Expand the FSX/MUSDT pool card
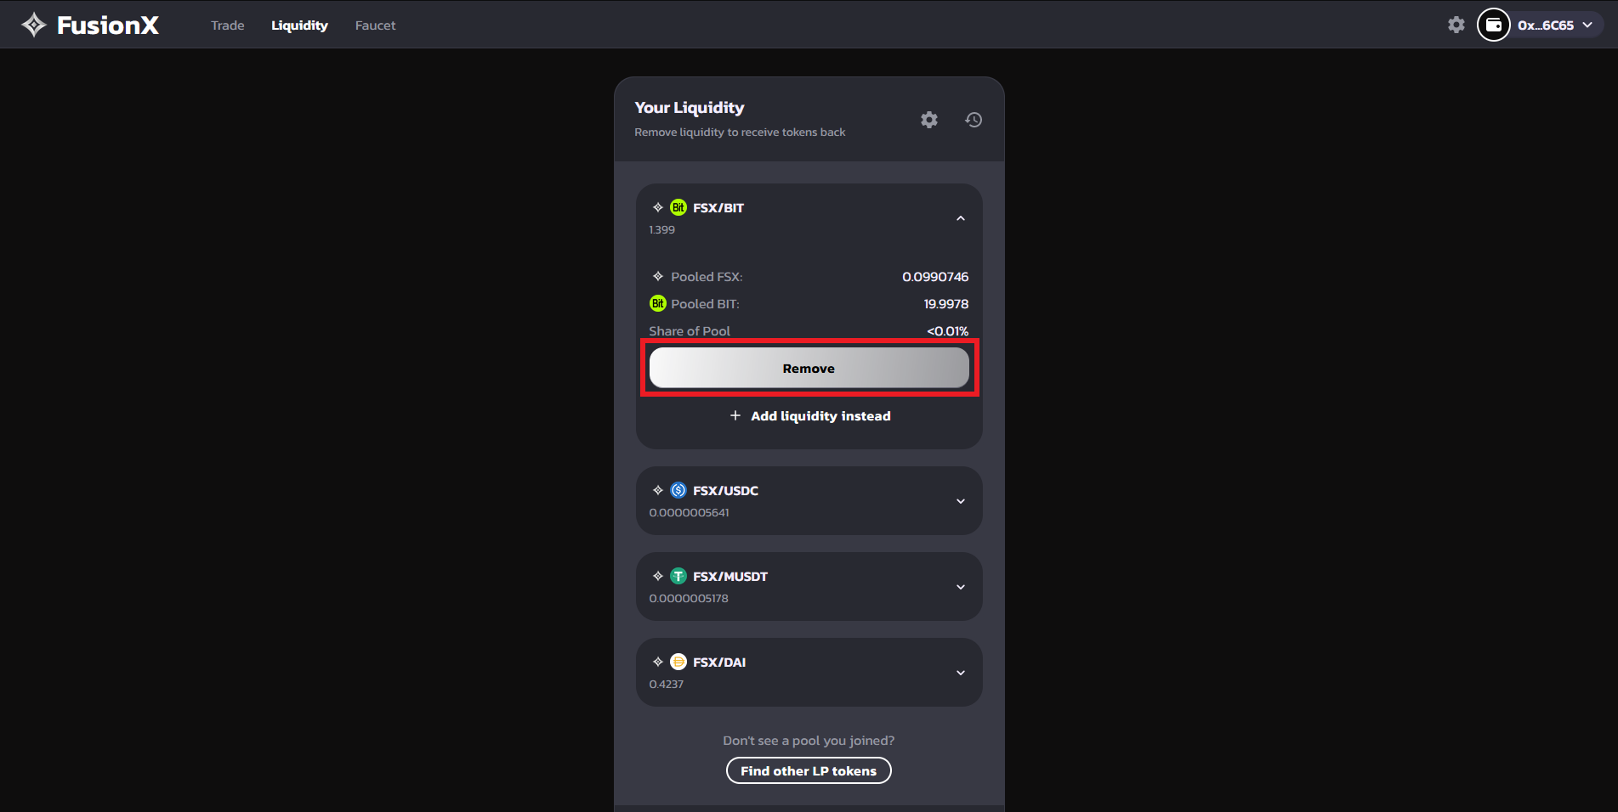1618x812 pixels. click(x=960, y=587)
